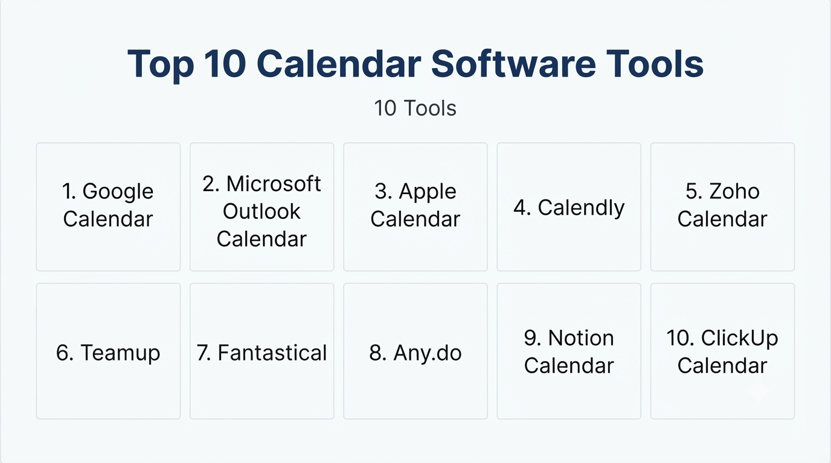The width and height of the screenshot is (831, 463).
Task: Click 'Calendar' text beneath '9. Notion'
Action: click(569, 365)
